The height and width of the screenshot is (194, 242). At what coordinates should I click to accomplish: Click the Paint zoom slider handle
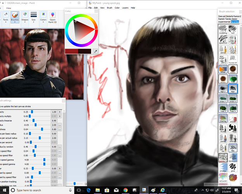(x=74, y=184)
